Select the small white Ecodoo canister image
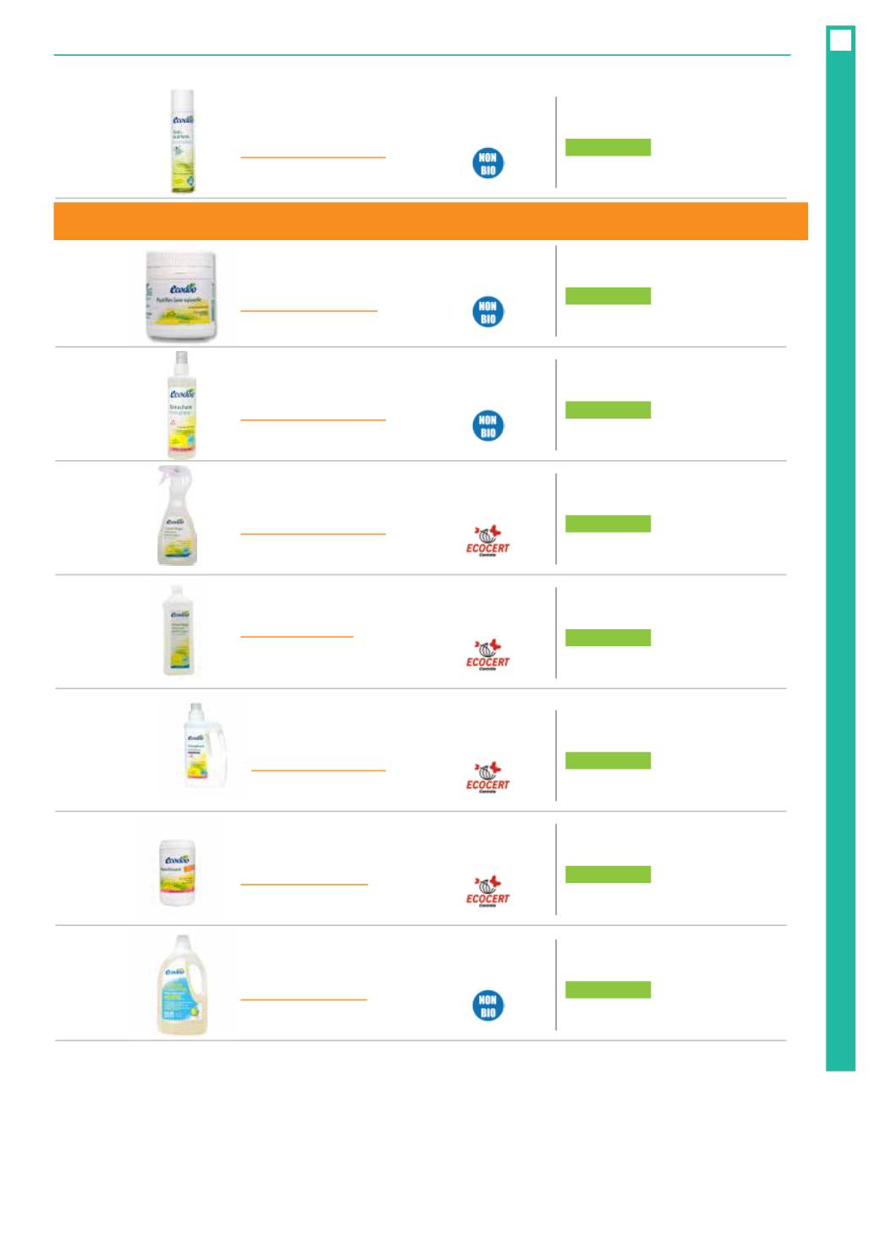The height and width of the screenshot is (1244, 880). pos(178,873)
